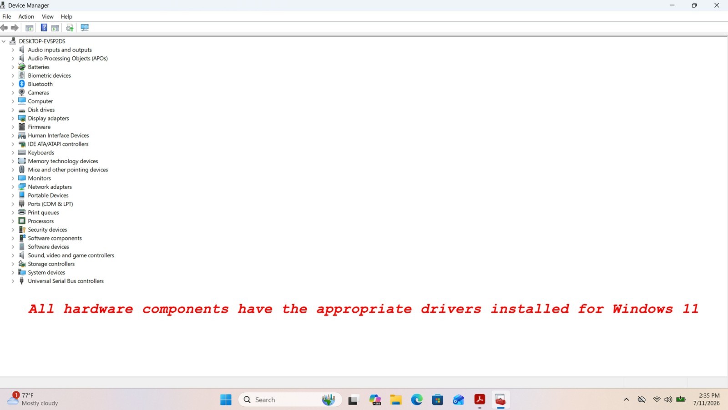
Task: Click the Processors category icon
Action: pyautogui.click(x=21, y=221)
